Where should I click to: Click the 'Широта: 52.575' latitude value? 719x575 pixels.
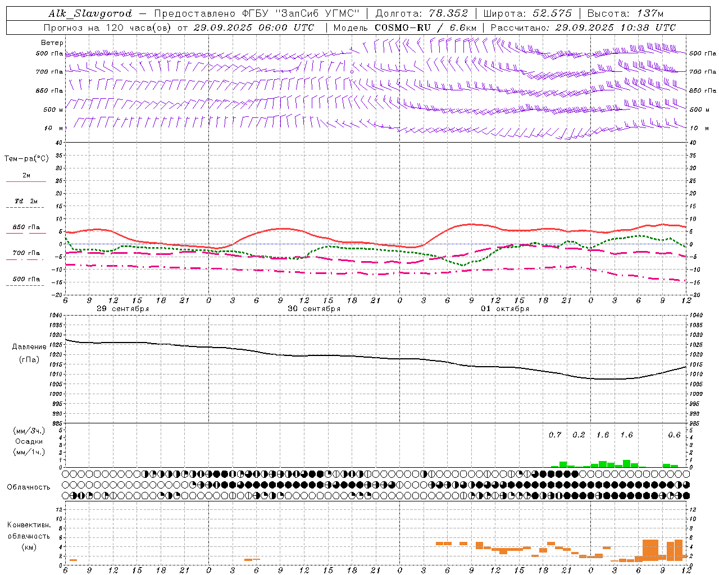tap(527, 13)
